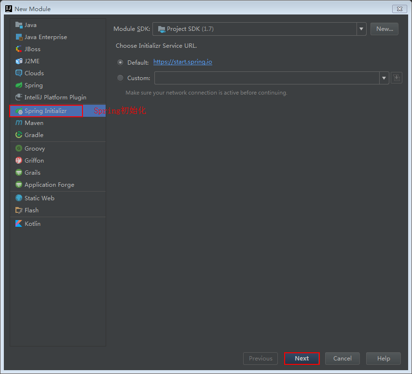412x374 pixels.
Task: Click the IntelliJ Platform Plugin label
Action: pos(55,97)
